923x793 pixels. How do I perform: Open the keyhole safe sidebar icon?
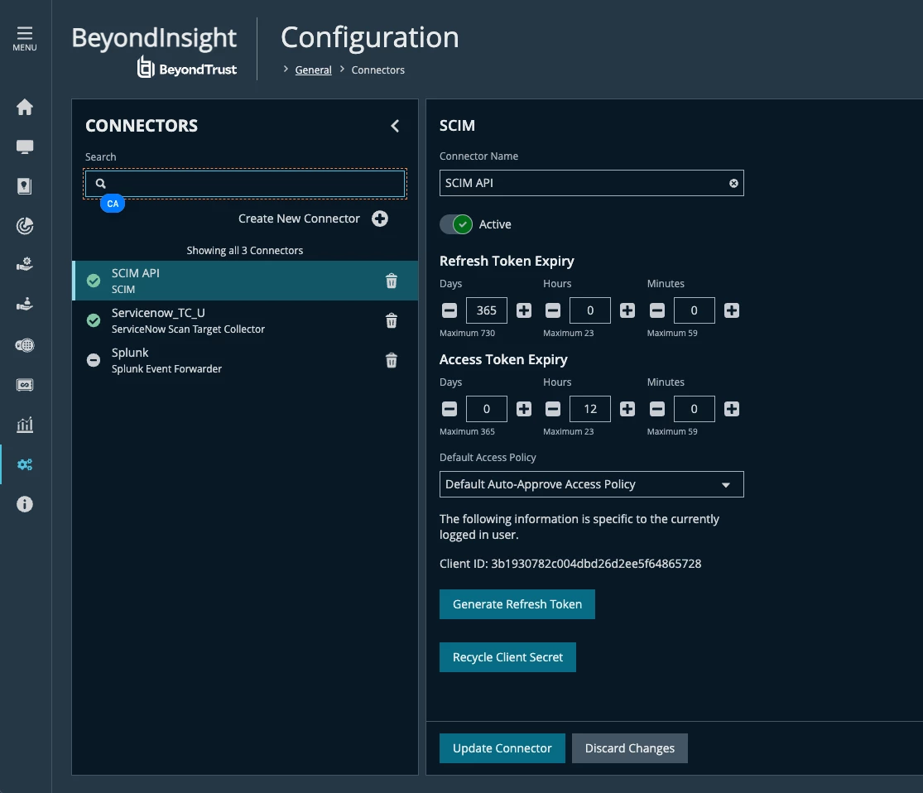[25, 186]
